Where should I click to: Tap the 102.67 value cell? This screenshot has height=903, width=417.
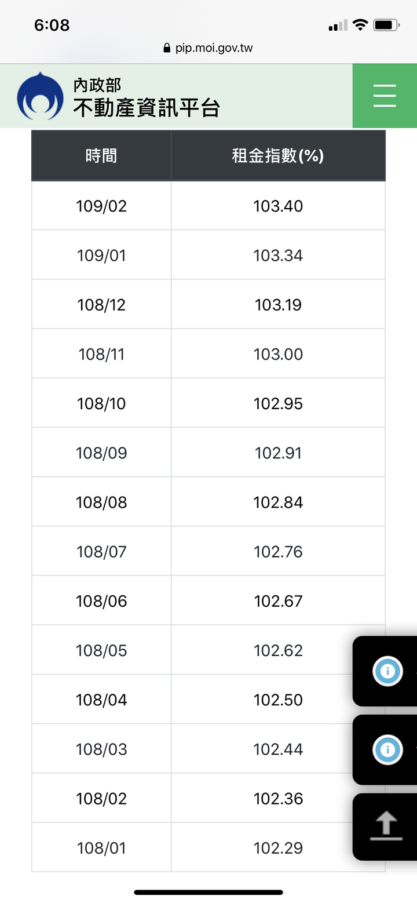pyautogui.click(x=278, y=601)
